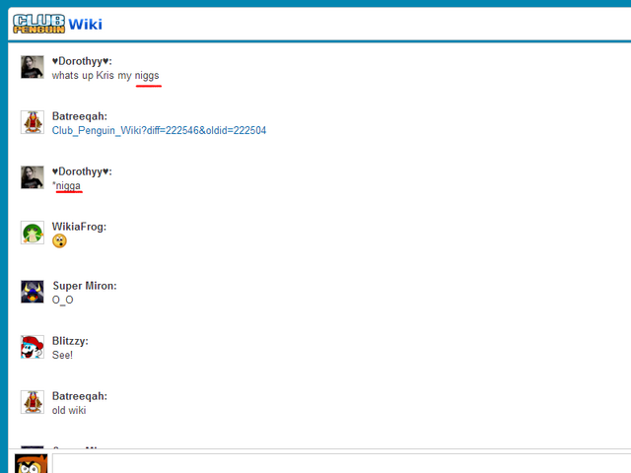This screenshot has height=473, width=631.
Task: Focus the chat message input box
Action: (x=342, y=464)
